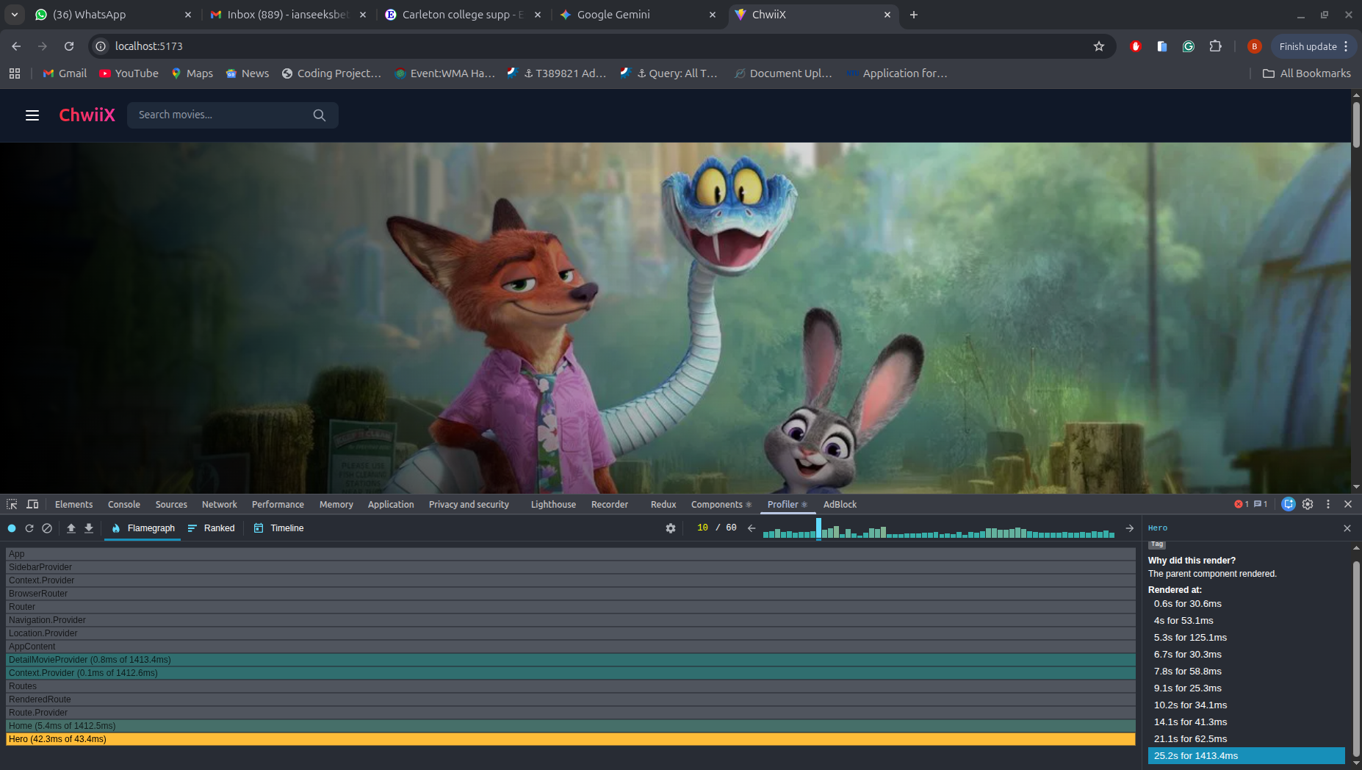Click reload and start profiling icon

(x=29, y=528)
